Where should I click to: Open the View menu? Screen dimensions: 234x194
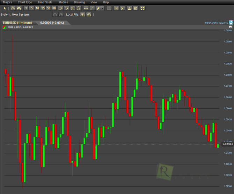[94, 2]
